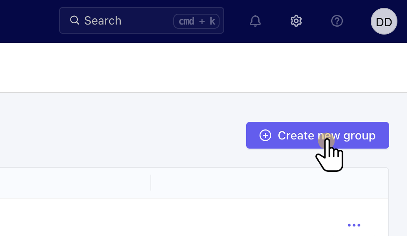Click the blank white page header area

[x=167, y=67]
